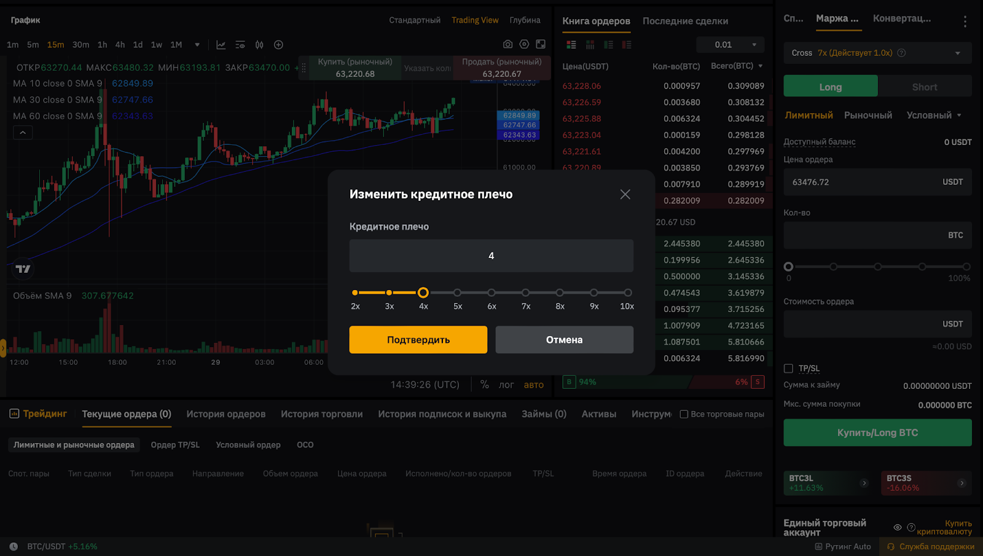Viewport: 983px width, 556px height.
Task: Click the add circle plus icon
Action: click(x=278, y=45)
